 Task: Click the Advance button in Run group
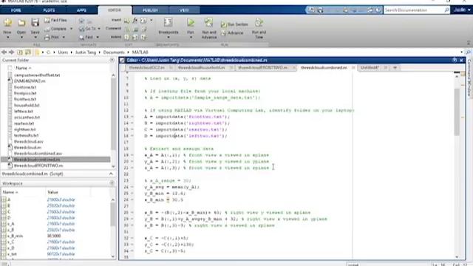232,33
